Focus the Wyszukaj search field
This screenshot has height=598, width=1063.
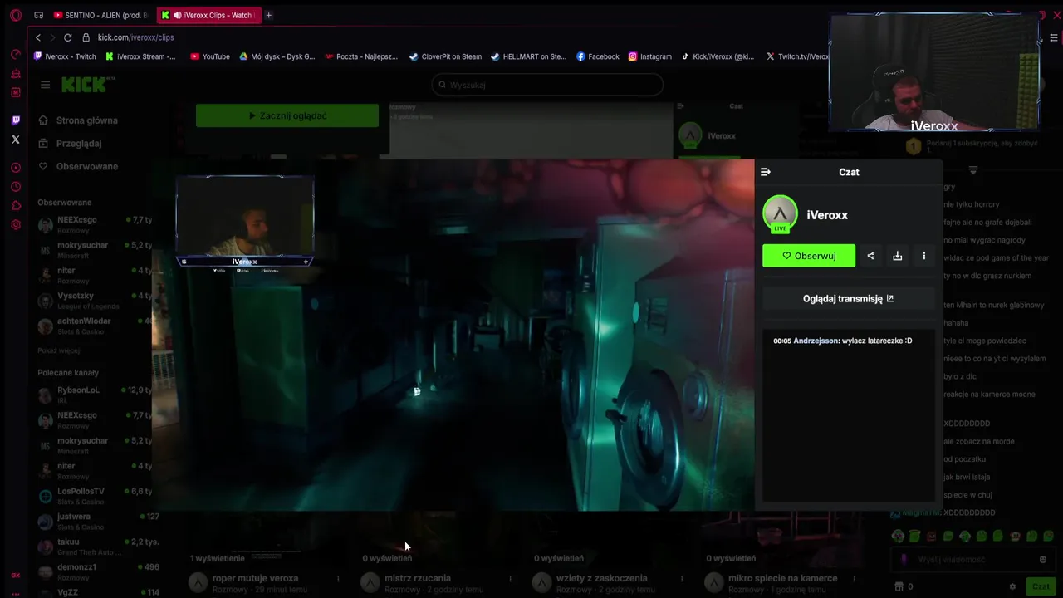[547, 85]
